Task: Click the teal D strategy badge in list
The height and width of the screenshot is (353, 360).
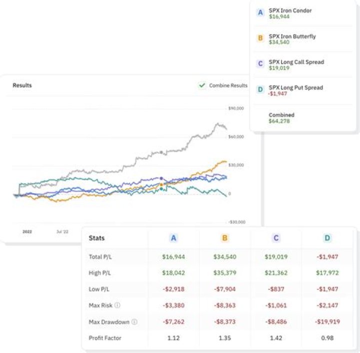Action: (260, 90)
